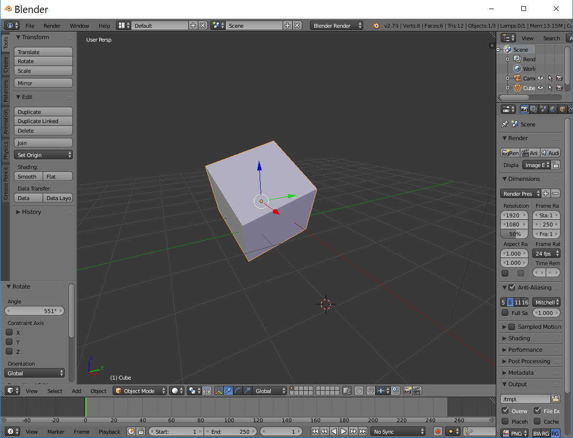Delete the Scene with its X button
The height and width of the screenshot is (438, 573).
297,25
